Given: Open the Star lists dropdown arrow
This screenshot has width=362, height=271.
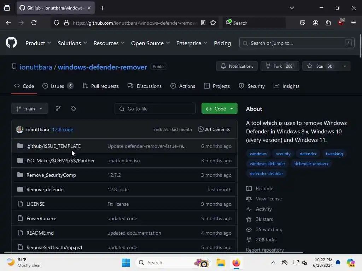Looking at the screenshot, I should [x=344, y=66].
